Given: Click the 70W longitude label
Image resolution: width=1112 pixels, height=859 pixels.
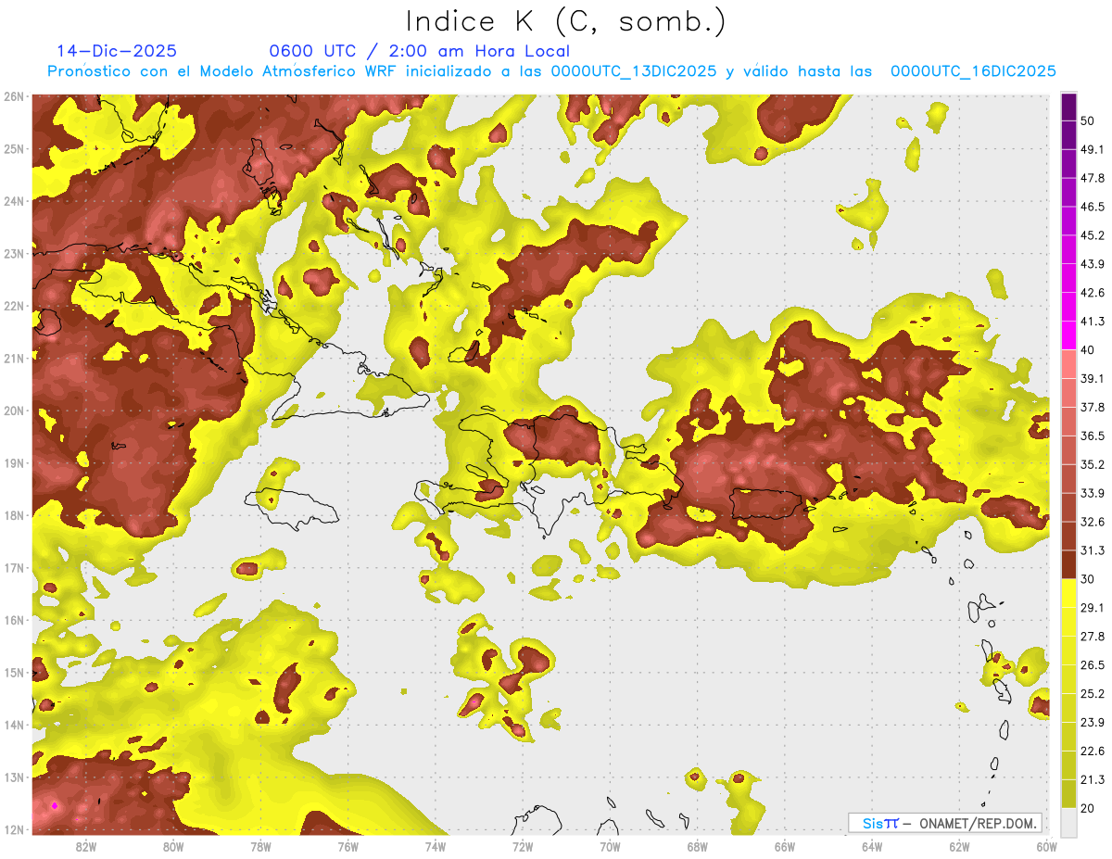Looking at the screenshot, I should point(610,846).
